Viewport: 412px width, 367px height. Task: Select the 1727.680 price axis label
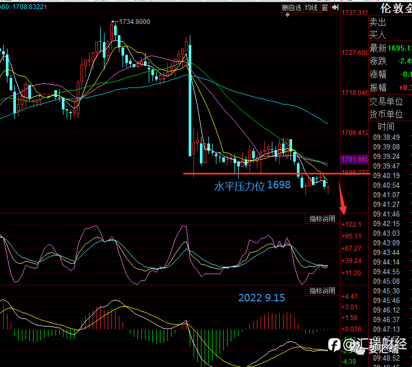(355, 53)
